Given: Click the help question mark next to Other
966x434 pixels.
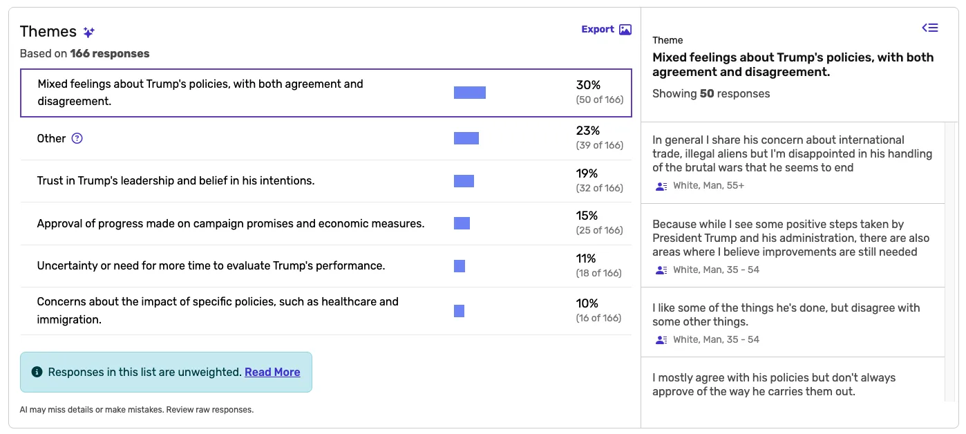Looking at the screenshot, I should 77,138.
